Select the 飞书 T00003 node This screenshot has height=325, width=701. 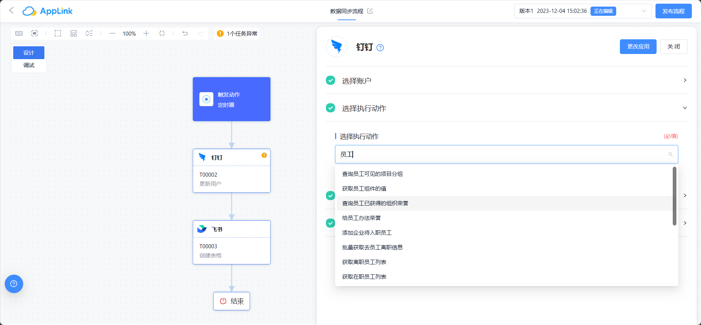click(x=232, y=242)
